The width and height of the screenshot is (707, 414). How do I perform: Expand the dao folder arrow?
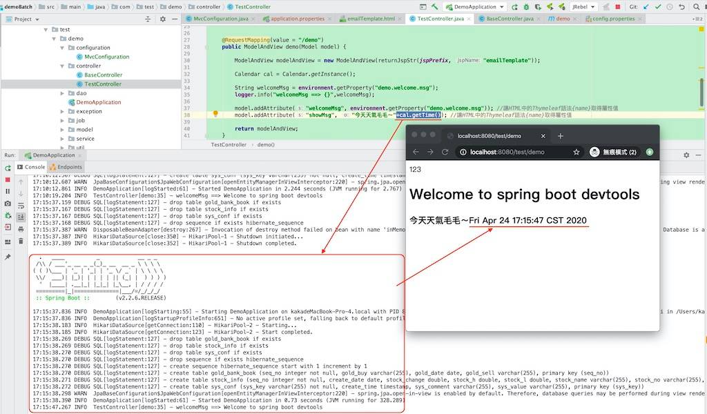[62, 93]
